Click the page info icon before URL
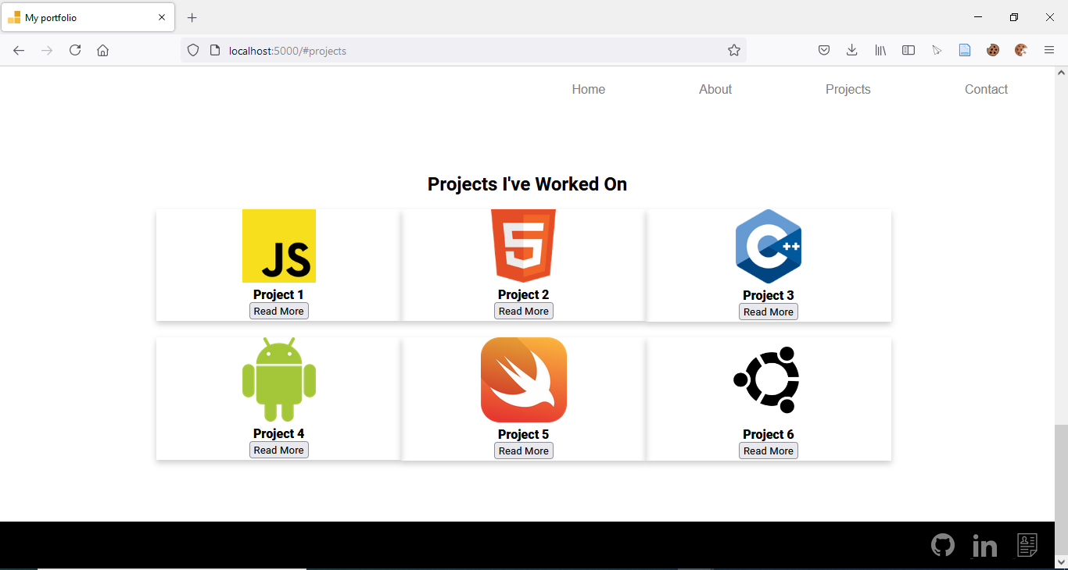 click(215, 51)
